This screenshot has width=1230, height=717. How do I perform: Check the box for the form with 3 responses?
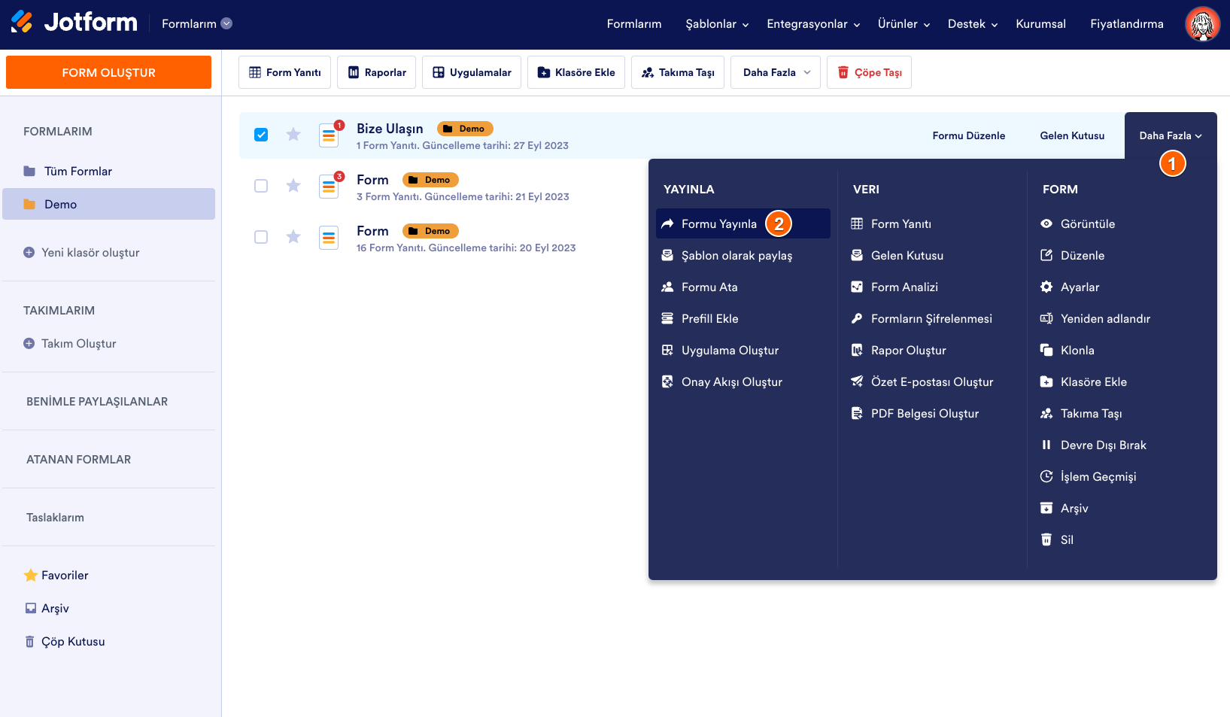(261, 186)
